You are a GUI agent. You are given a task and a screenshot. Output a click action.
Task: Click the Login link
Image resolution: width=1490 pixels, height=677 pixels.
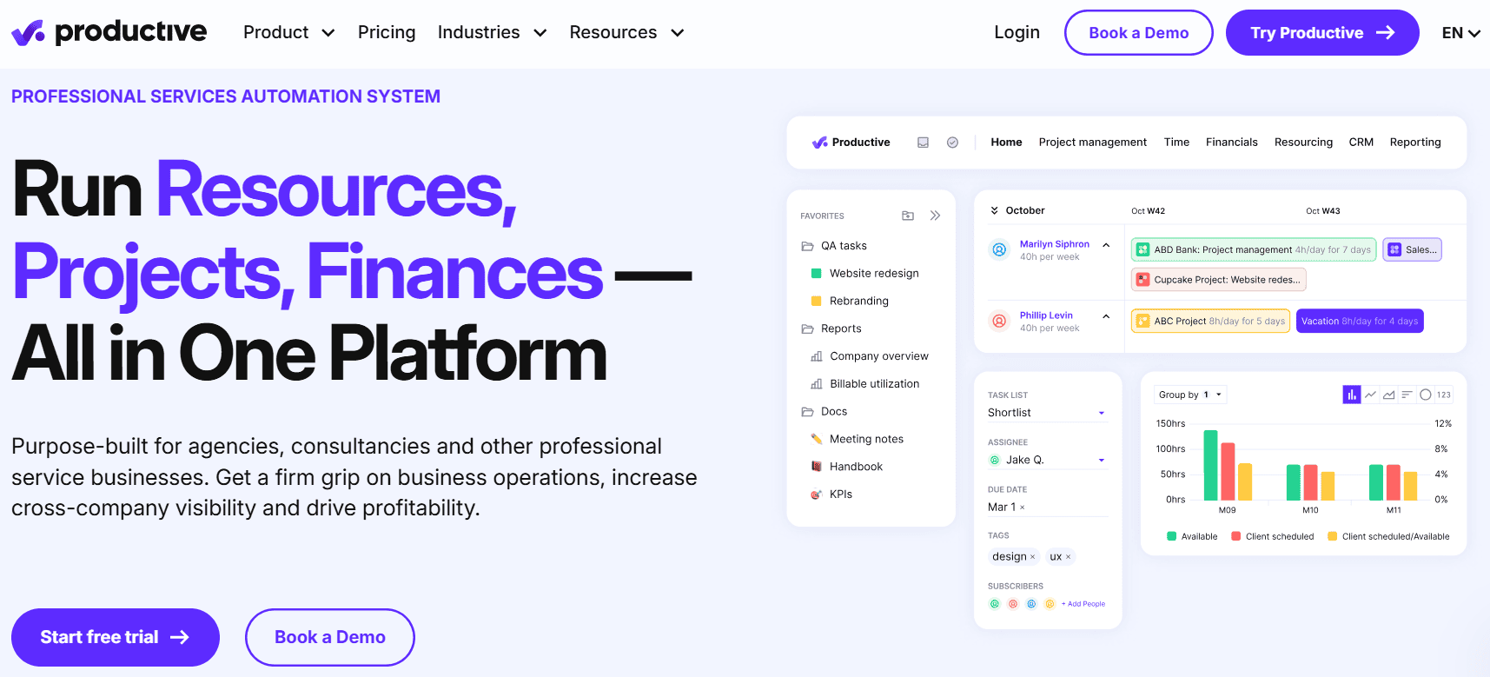[1017, 32]
